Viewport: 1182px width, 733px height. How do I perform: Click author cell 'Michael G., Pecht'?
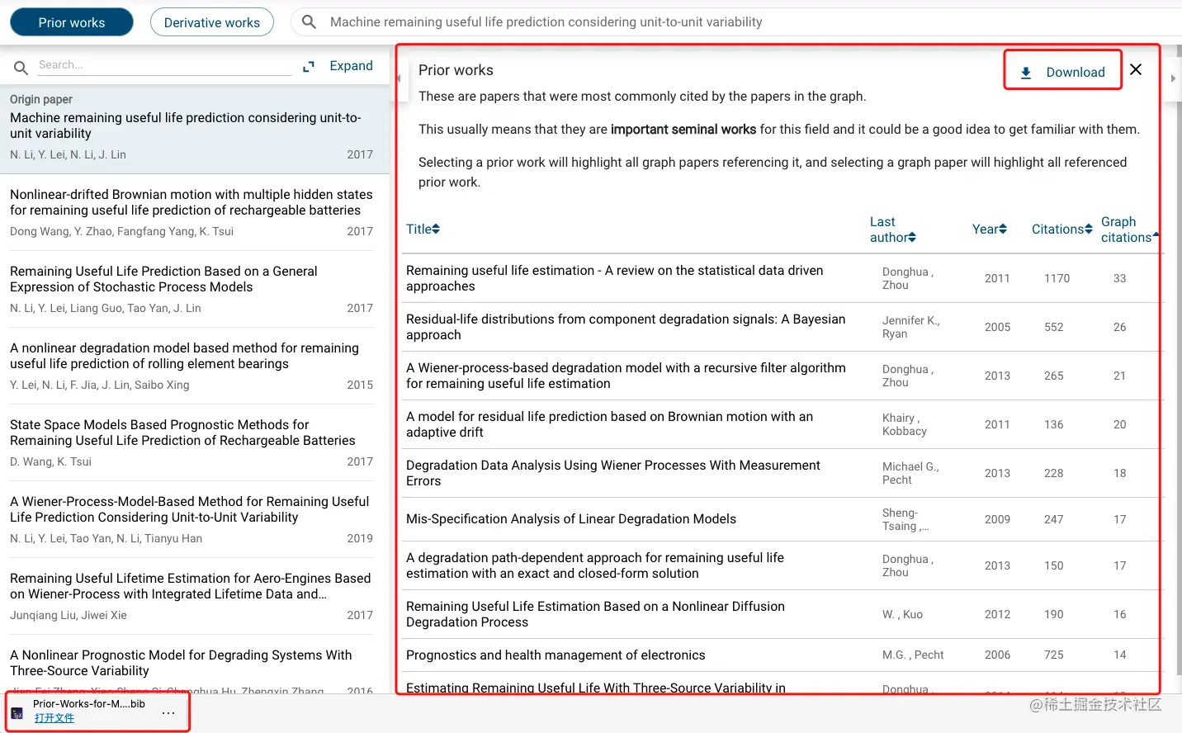click(910, 473)
